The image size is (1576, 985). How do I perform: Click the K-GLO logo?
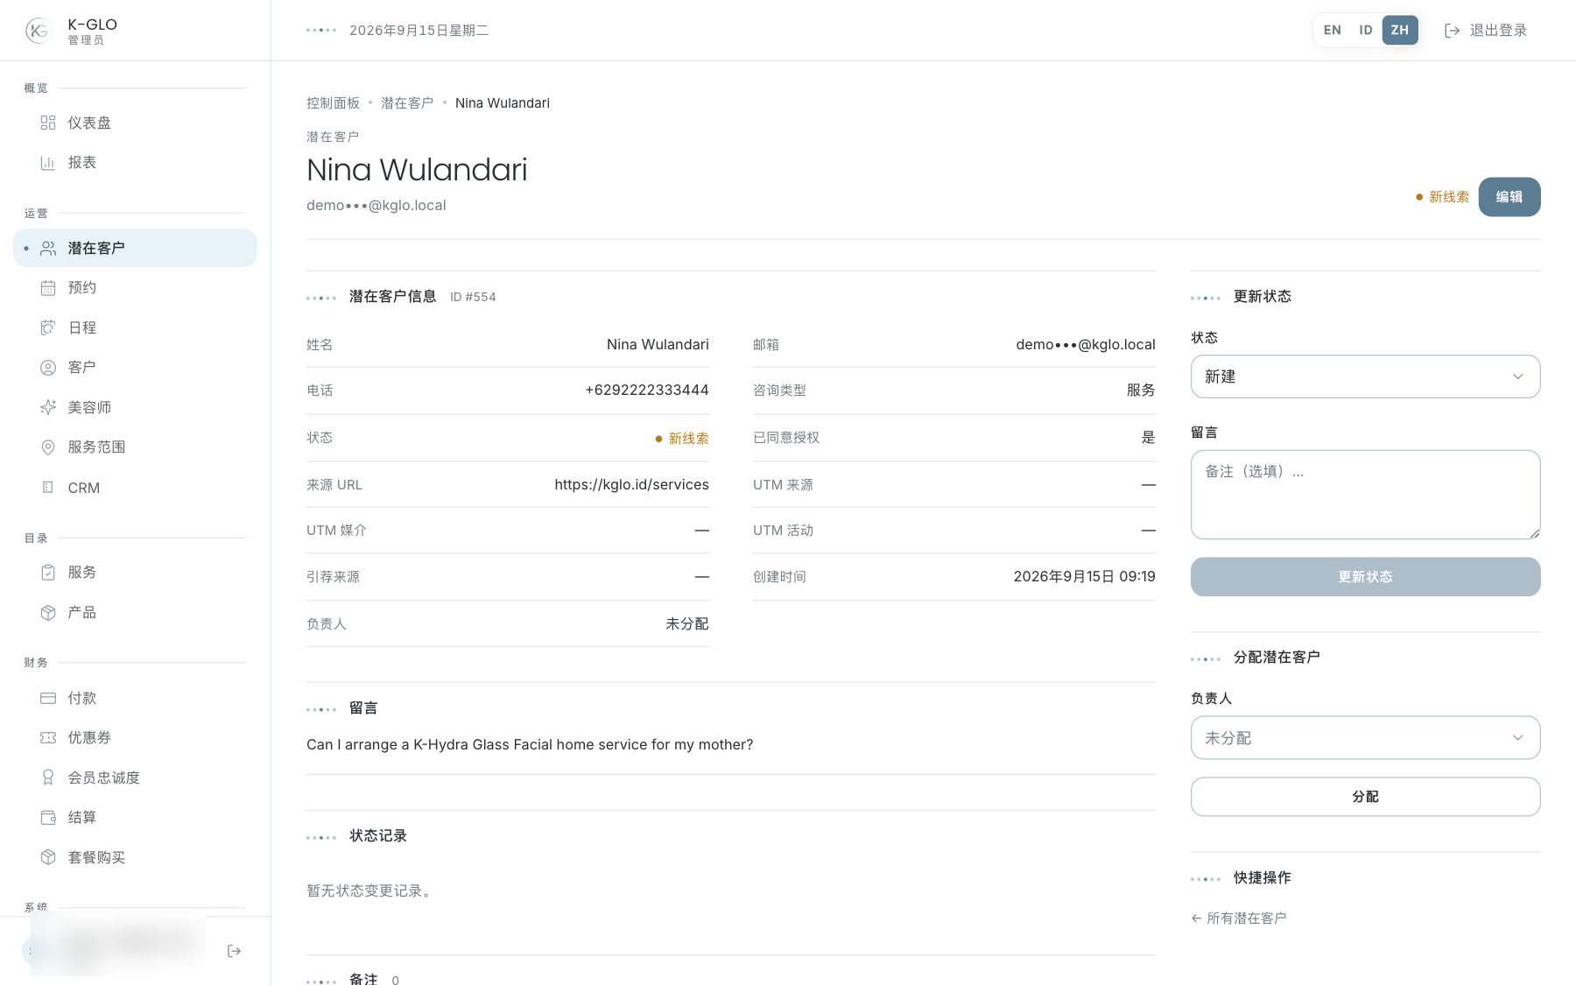point(39,31)
